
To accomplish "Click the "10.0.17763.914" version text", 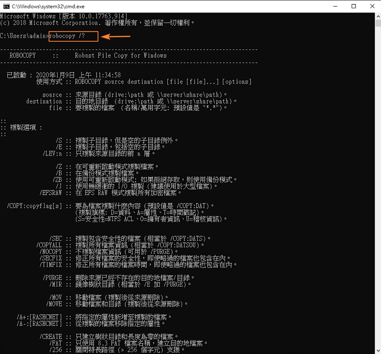I will (x=102, y=16).
